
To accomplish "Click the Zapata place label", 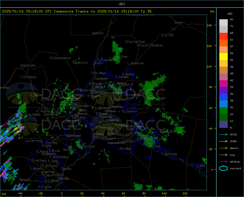I will pos(66,169).
